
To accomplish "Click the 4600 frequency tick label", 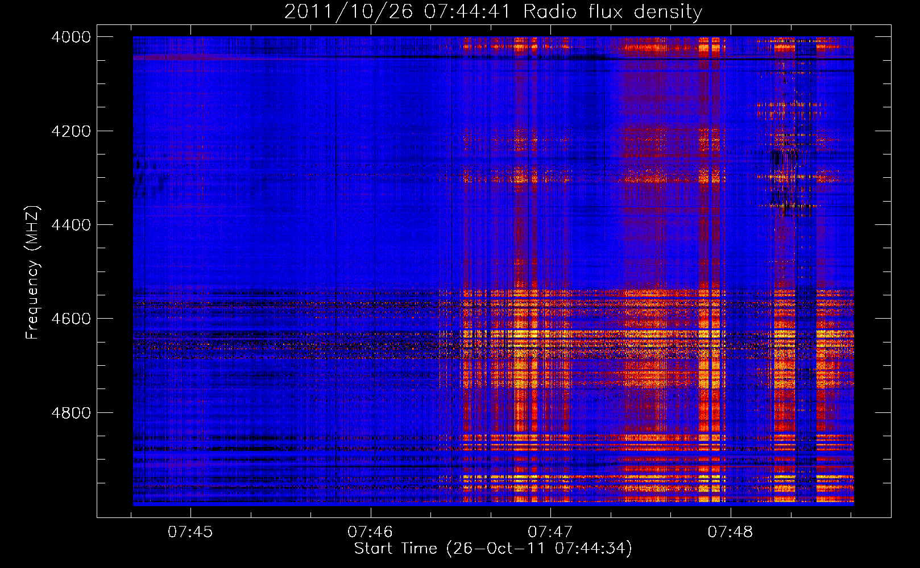I will tap(71, 319).
